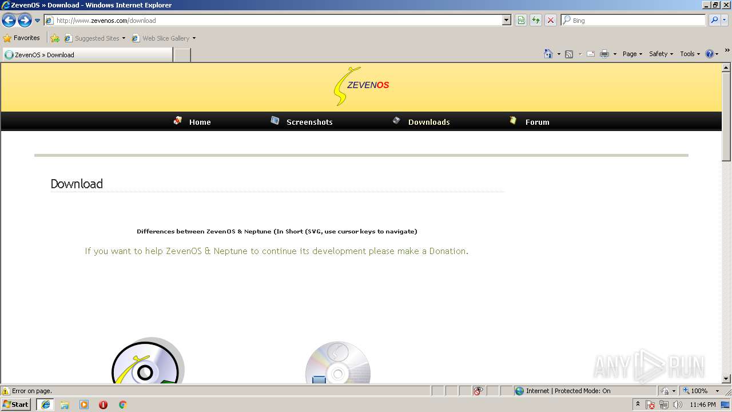The image size is (732, 412).
Task: Click the Donation help text link
Action: pos(276,251)
